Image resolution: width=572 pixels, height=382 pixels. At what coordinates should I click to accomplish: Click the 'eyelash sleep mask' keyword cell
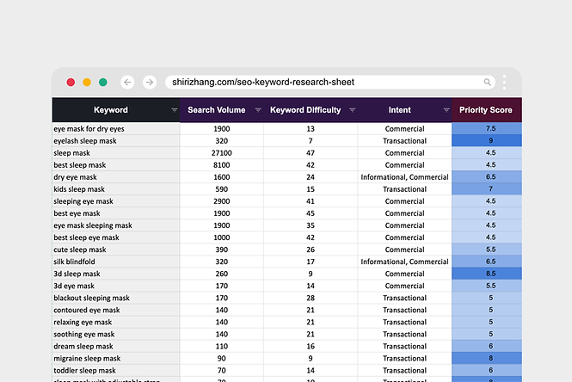115,141
